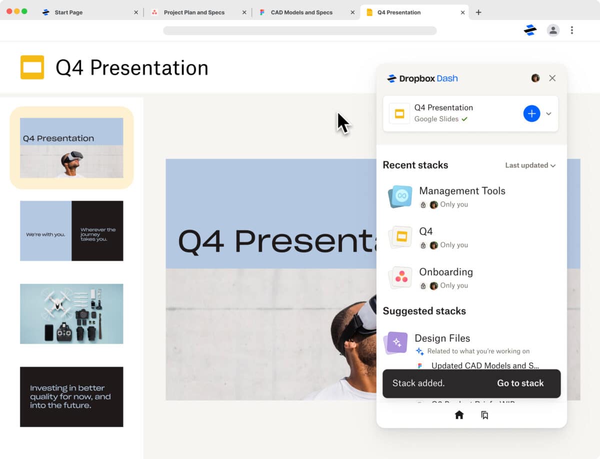600x459 pixels.
Task: Click the browser address bar
Action: pyautogui.click(x=299, y=30)
